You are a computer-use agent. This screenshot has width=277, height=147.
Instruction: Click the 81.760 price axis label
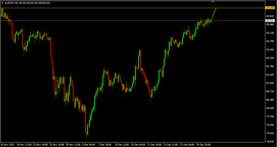point(270,66)
